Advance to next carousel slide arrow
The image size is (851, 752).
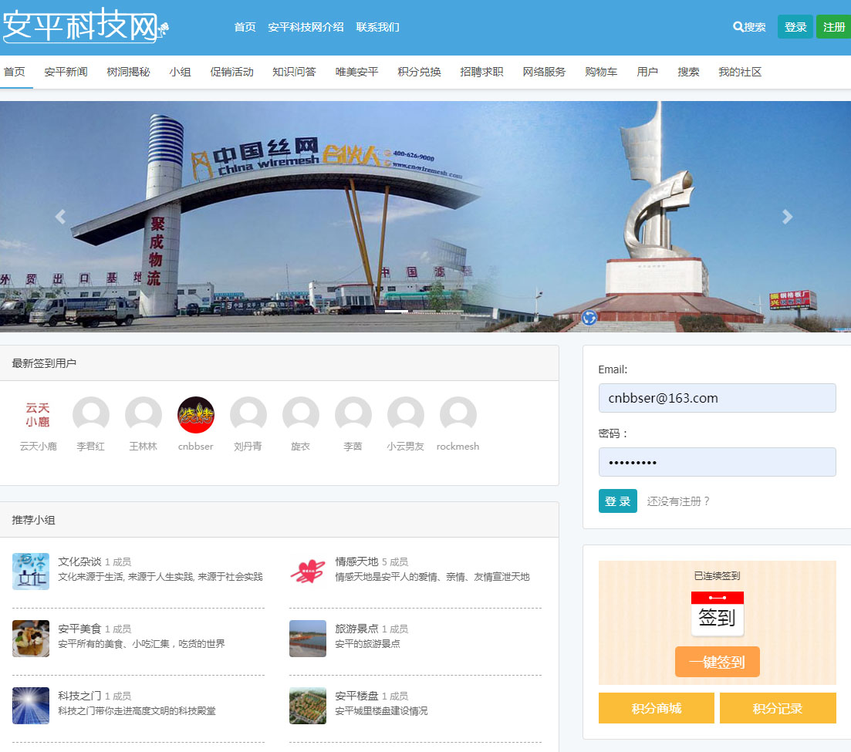point(787,217)
